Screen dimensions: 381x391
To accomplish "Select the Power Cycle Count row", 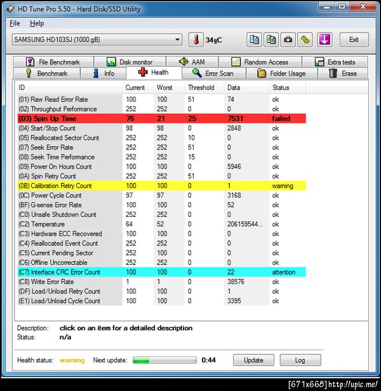I will point(162,195).
